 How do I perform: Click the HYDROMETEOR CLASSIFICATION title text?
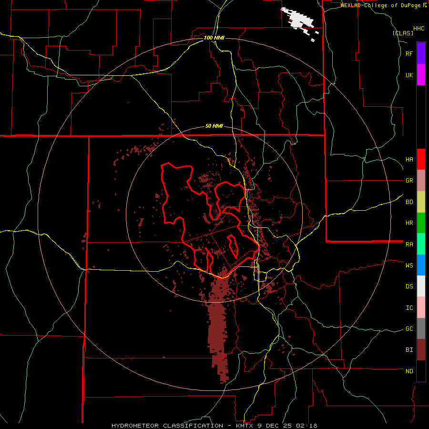167,426
